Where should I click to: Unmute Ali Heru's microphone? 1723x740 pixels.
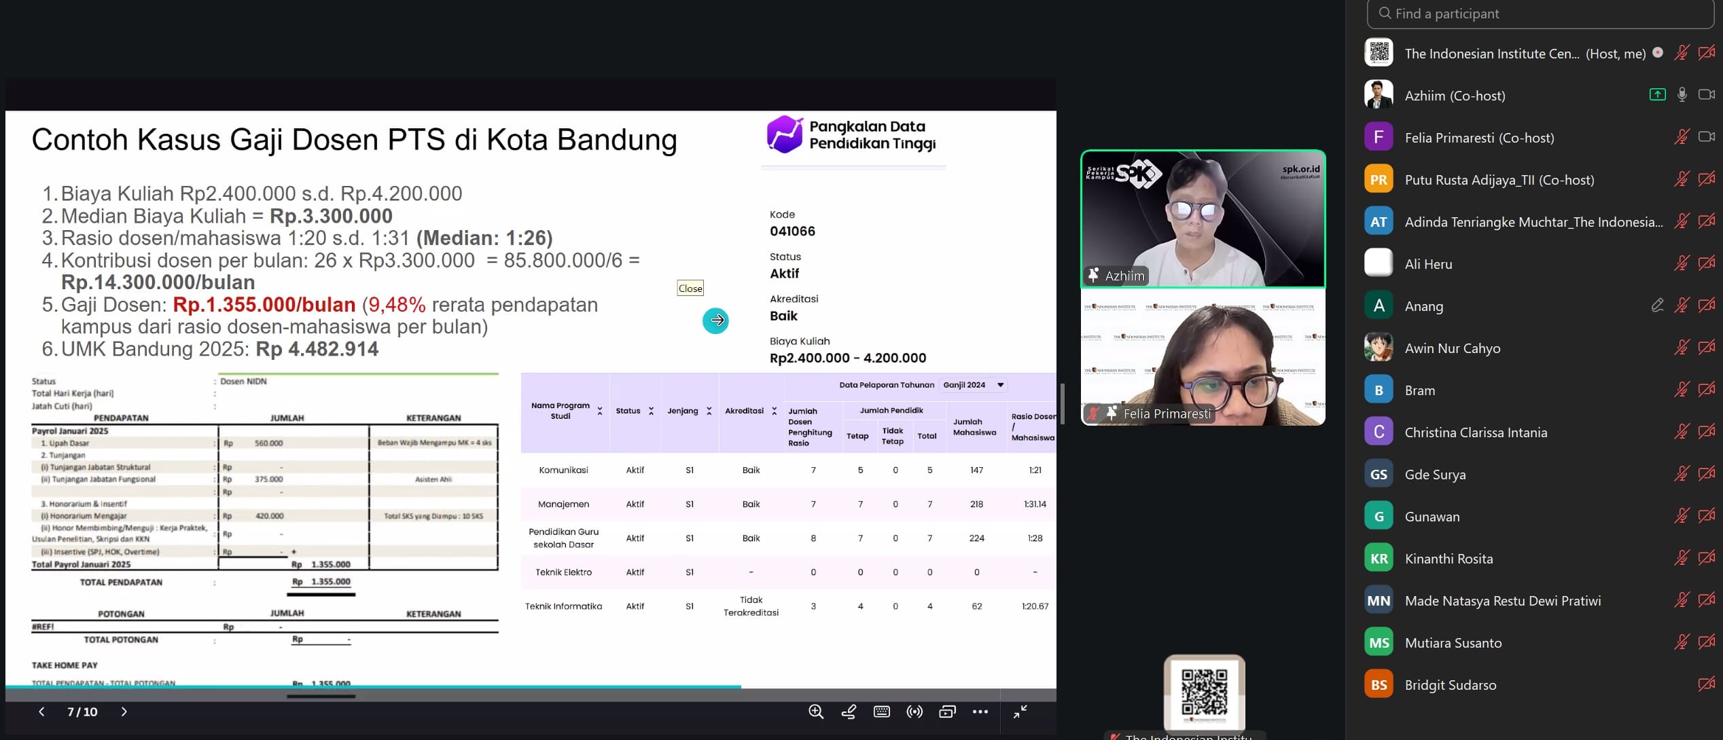point(1682,263)
